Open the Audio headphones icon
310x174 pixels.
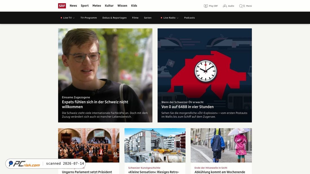tap(225, 6)
